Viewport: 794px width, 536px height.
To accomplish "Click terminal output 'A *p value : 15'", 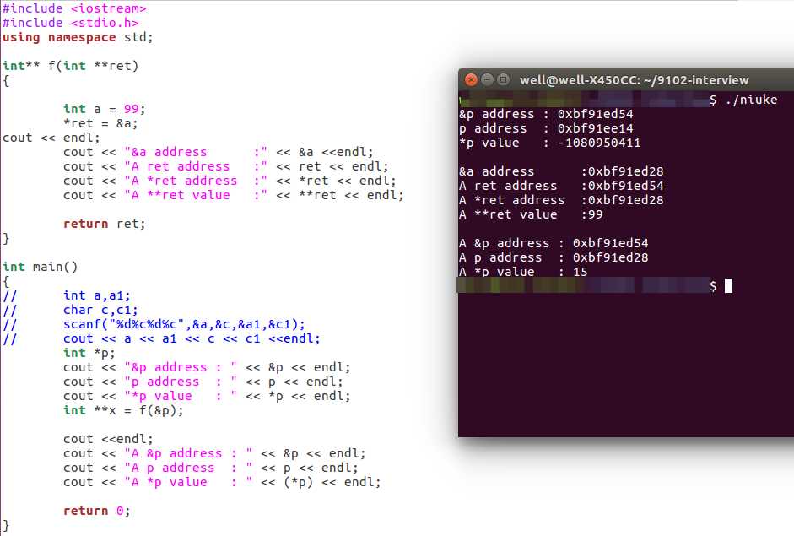I will pos(524,272).
